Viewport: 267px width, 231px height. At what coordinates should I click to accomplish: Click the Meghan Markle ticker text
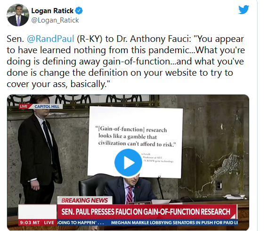coord(174,223)
